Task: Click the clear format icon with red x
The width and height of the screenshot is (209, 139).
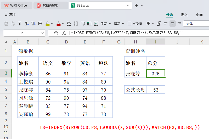Action: (159, 24)
